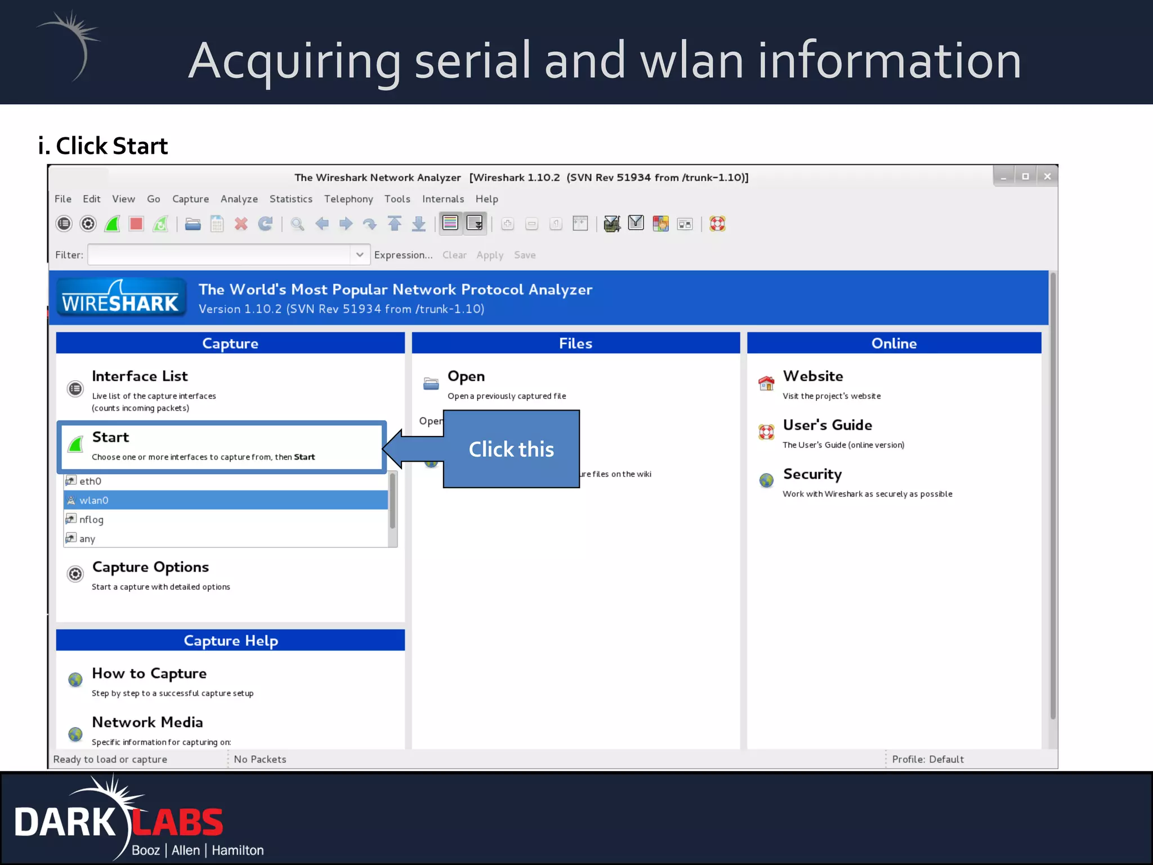This screenshot has height=865, width=1153.
Task: Jump to first packet with up arrow icon
Action: tap(395, 224)
